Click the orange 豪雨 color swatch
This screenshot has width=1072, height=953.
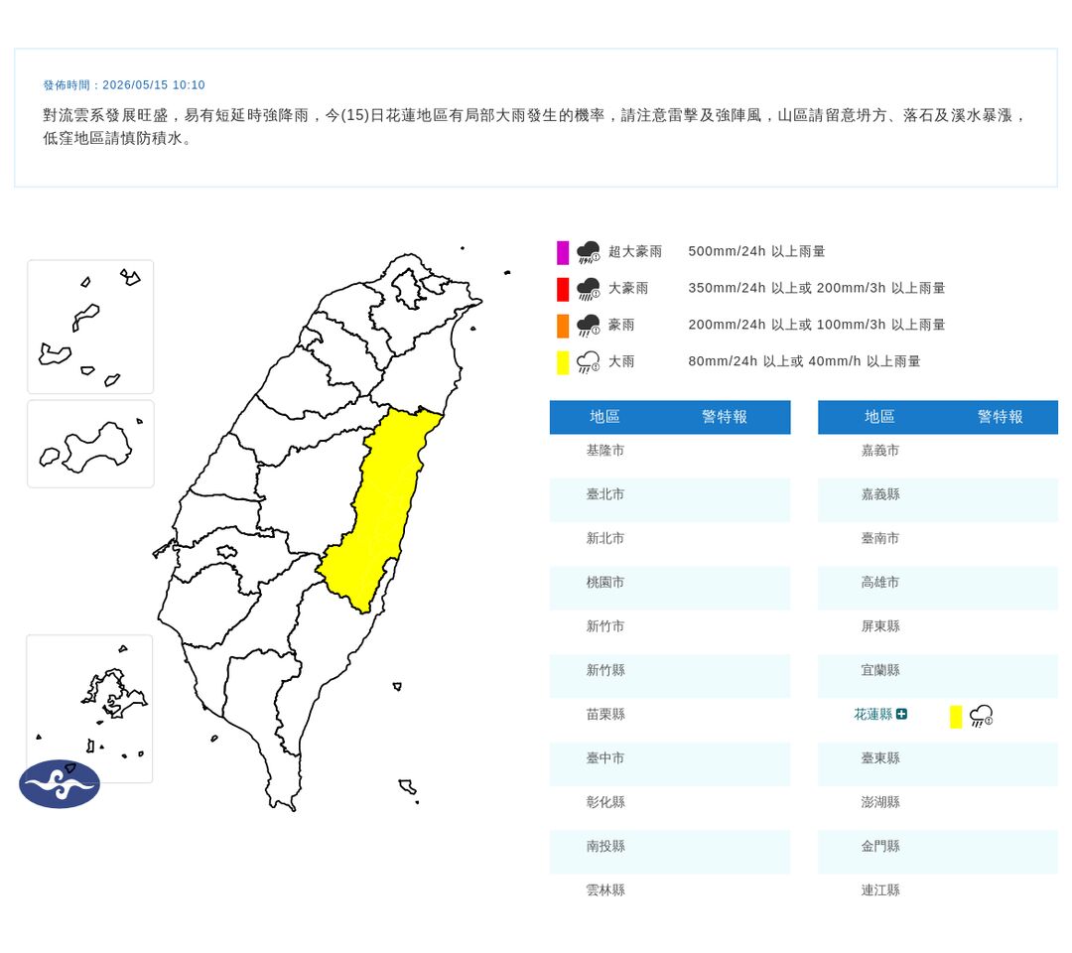pos(563,326)
